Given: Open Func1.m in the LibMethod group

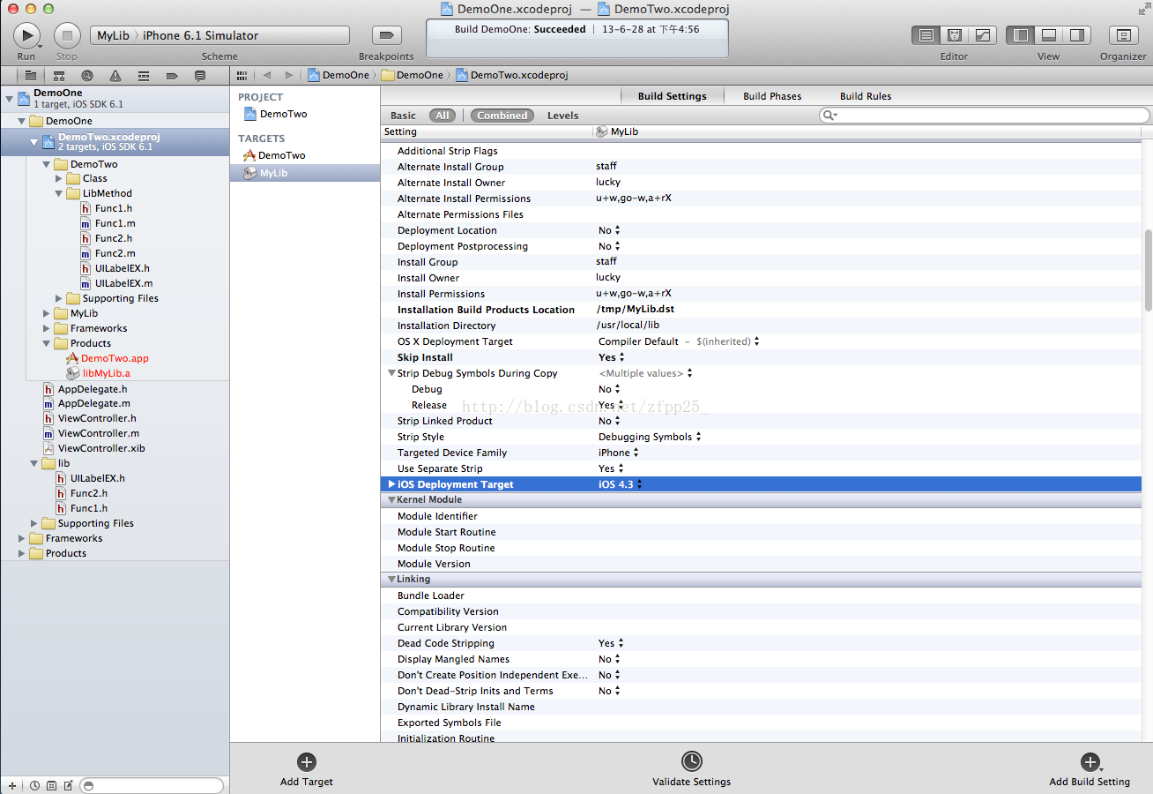Looking at the screenshot, I should click(x=115, y=223).
